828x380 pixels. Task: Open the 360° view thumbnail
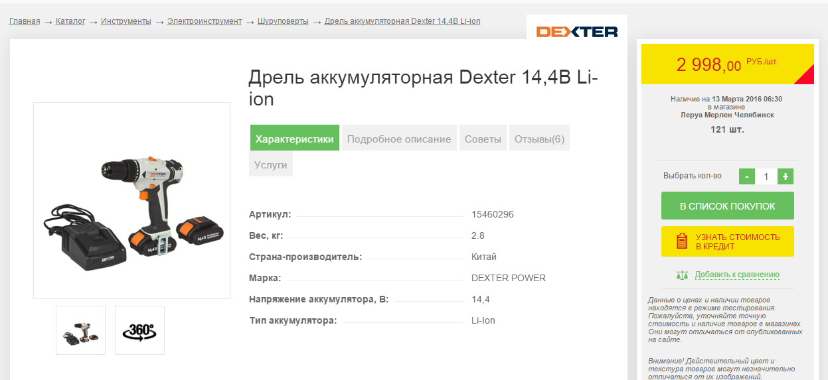click(139, 330)
